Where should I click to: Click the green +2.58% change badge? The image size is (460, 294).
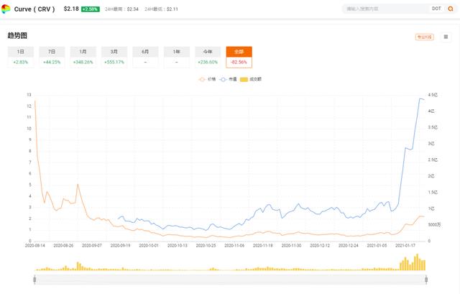[x=91, y=9]
